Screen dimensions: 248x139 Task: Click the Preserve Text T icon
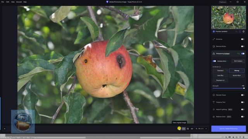[214, 102]
